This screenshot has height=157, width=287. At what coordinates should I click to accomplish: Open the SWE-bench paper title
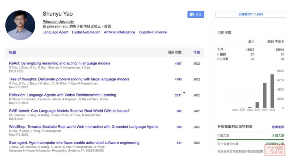pos(69,111)
